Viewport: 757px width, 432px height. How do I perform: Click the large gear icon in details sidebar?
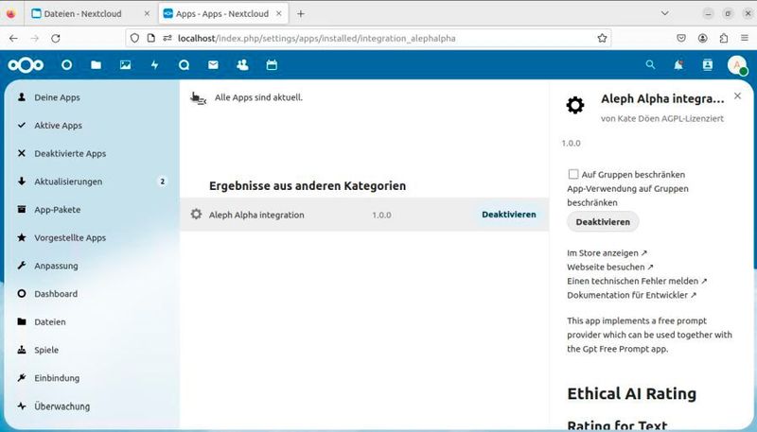[575, 105]
